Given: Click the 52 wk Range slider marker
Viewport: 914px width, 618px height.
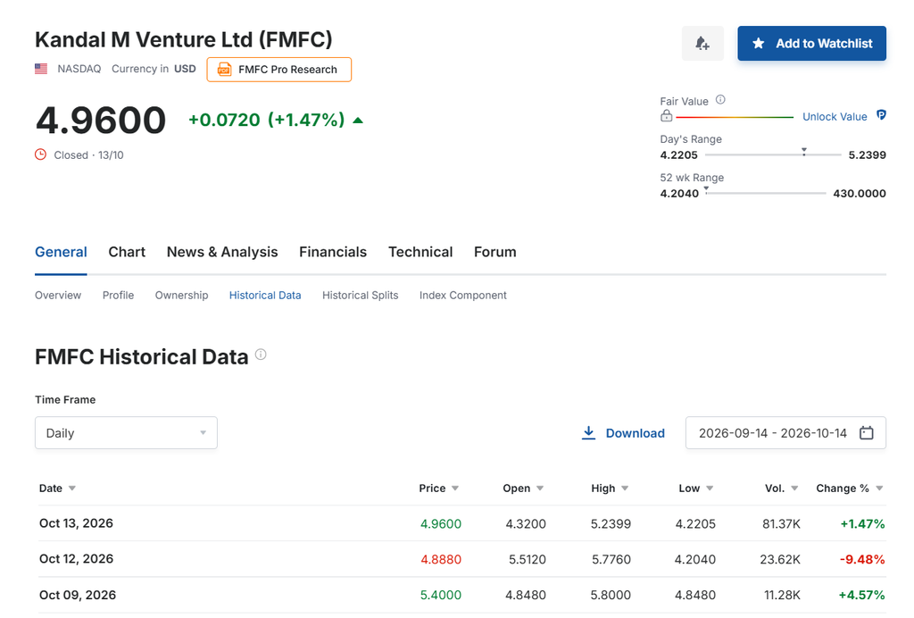Looking at the screenshot, I should point(706,189).
